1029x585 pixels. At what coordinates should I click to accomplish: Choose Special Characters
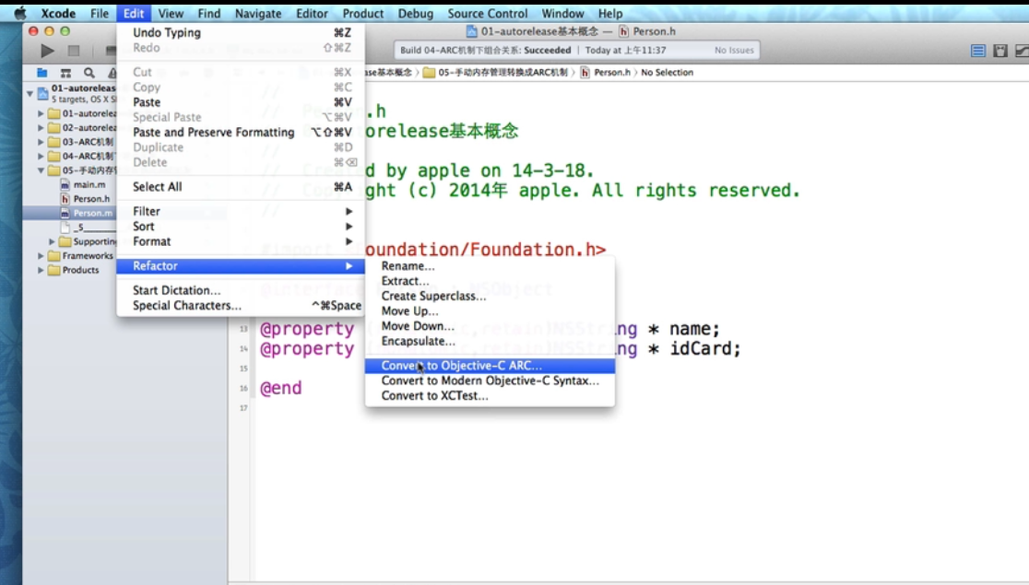pos(240,306)
